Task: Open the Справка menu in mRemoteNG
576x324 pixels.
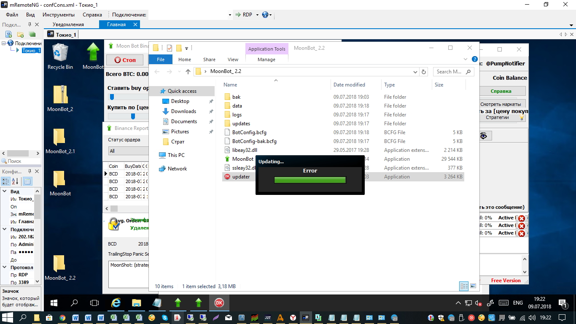Action: [x=92, y=15]
